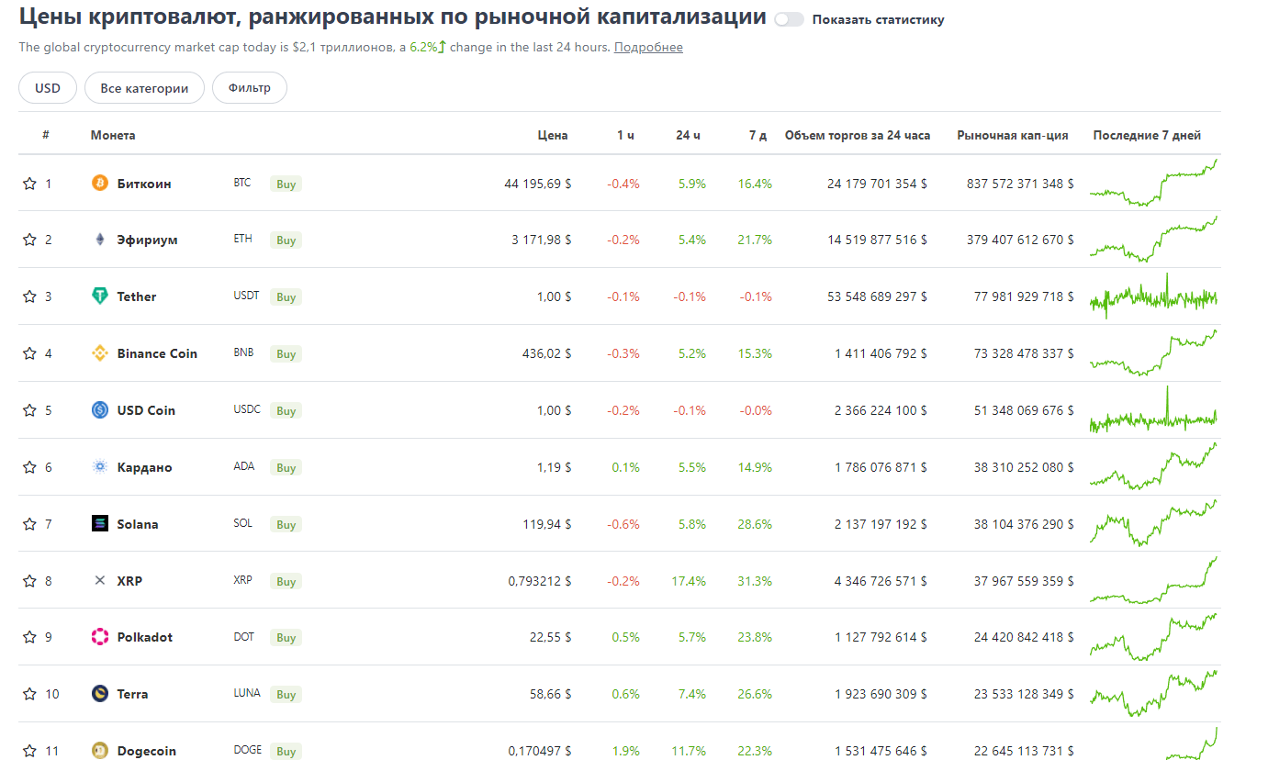Toggle the 'Показать статистику' switch
Viewport: 1268px width, 760px height.
789,19
